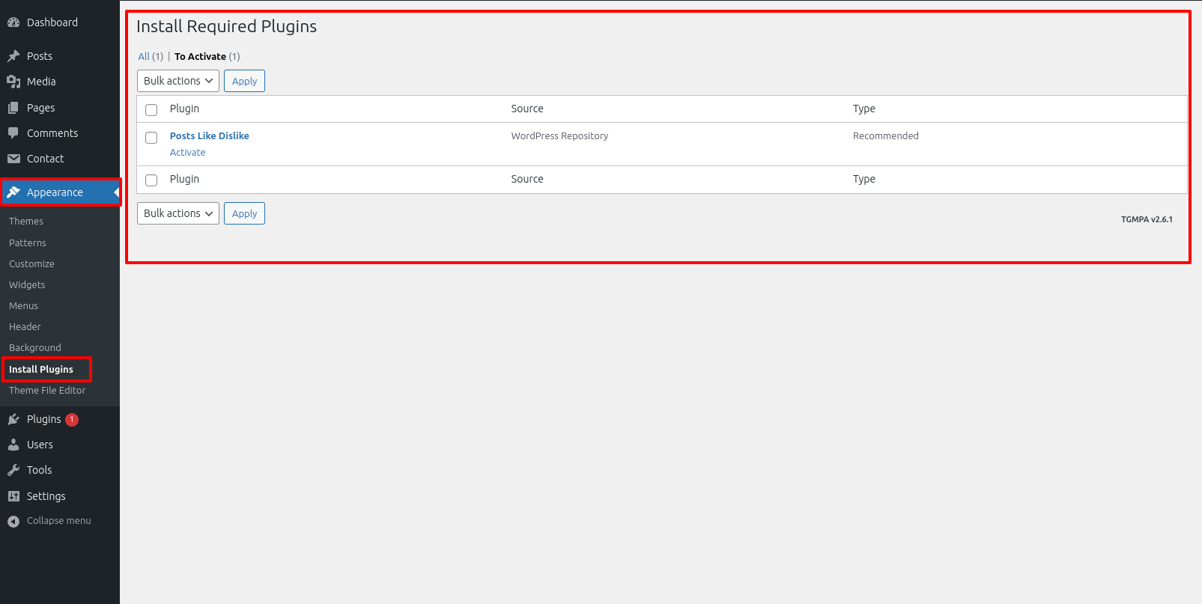This screenshot has height=604, width=1202.
Task: Show the All plugins filter view
Action: [x=144, y=57]
